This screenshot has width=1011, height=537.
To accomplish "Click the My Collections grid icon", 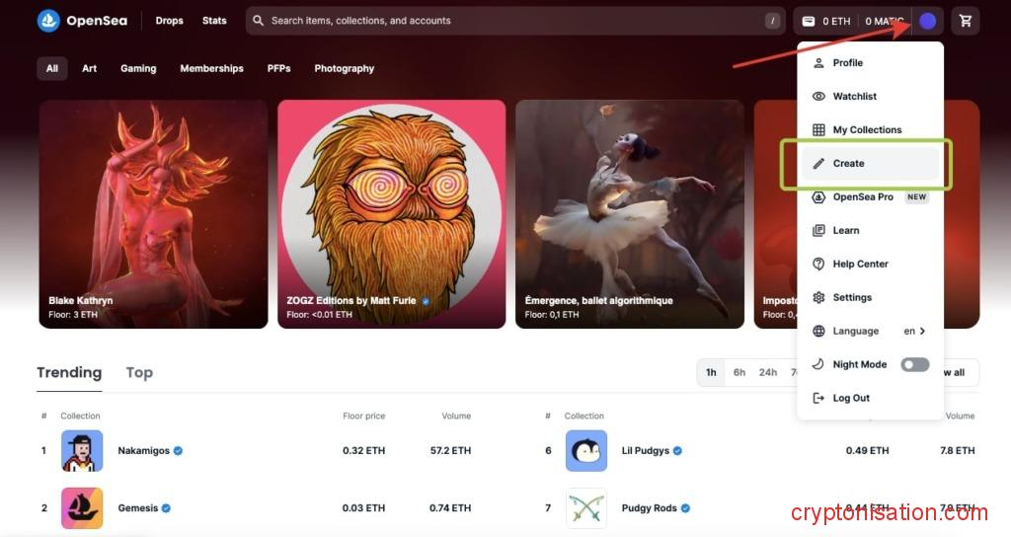I will click(x=817, y=130).
